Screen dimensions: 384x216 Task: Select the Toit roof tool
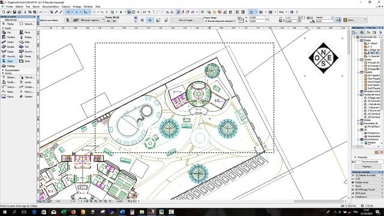(24, 47)
